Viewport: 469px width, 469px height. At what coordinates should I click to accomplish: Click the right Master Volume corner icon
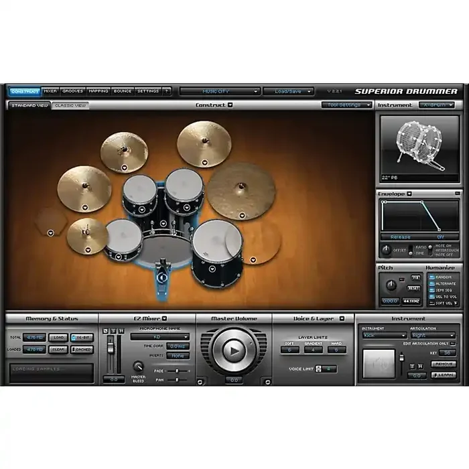pos(268,382)
